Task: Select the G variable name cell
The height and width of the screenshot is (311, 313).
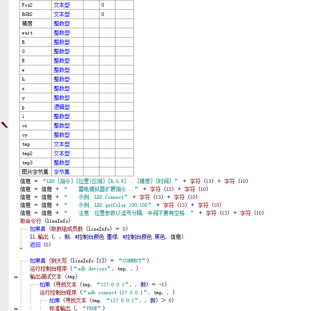Action: pyautogui.click(x=35, y=51)
